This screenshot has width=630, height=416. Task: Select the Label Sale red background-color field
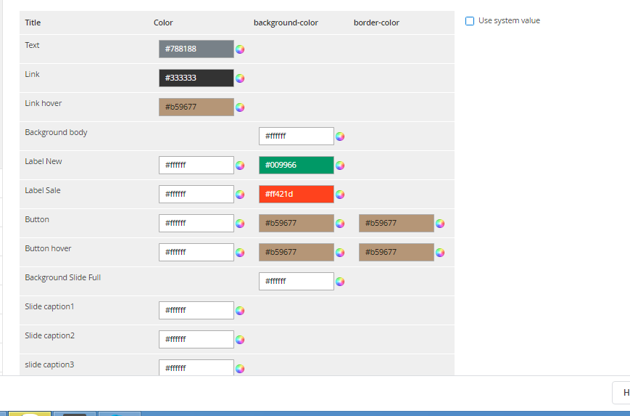297,194
